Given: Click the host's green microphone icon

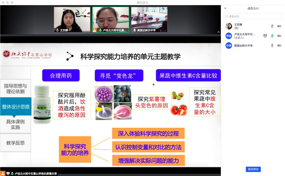Looking at the screenshot, I should (272, 36).
